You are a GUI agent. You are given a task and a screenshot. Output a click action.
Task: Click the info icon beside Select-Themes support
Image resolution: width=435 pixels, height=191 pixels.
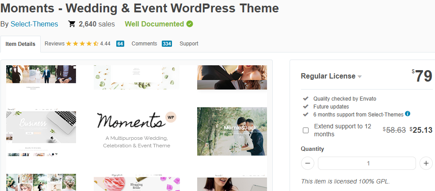408,113
